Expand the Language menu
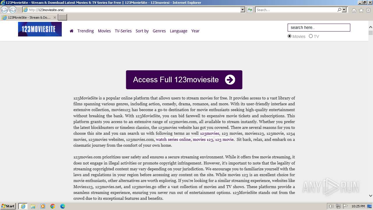 [x=179, y=31]
